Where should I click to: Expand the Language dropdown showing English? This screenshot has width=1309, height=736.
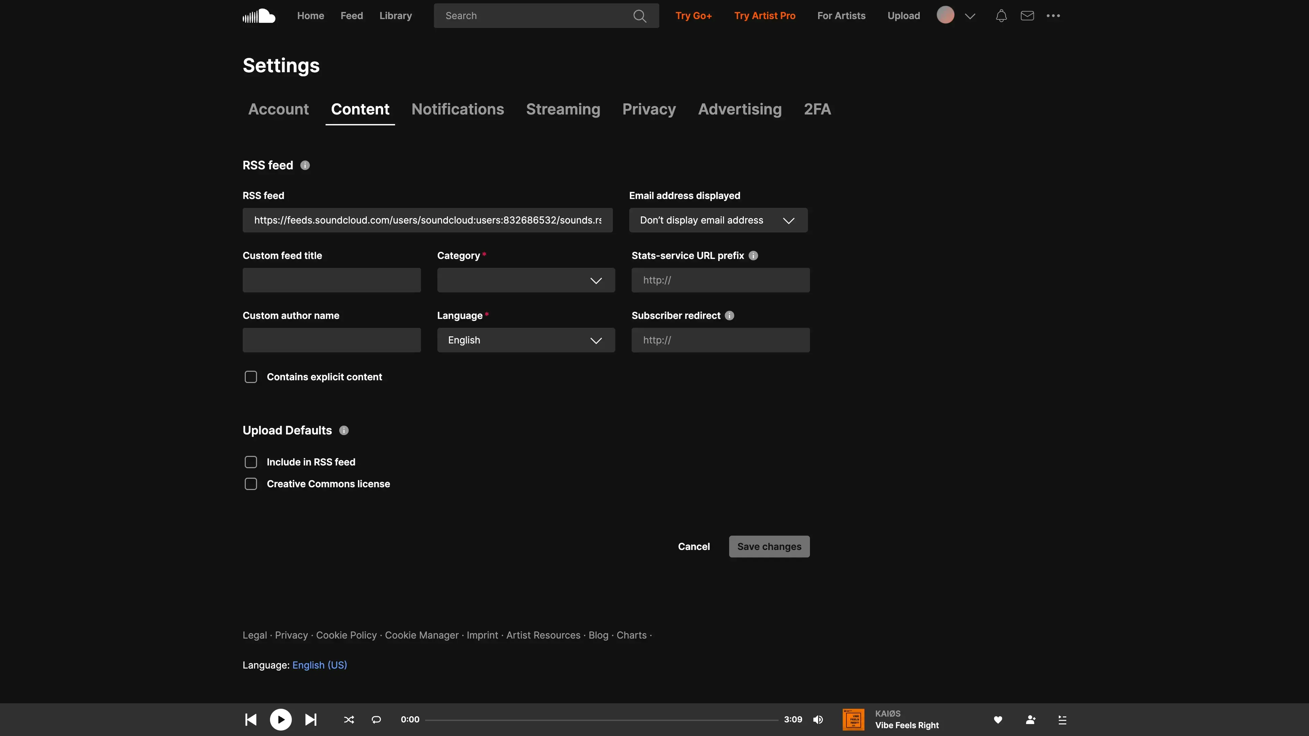pyautogui.click(x=525, y=340)
